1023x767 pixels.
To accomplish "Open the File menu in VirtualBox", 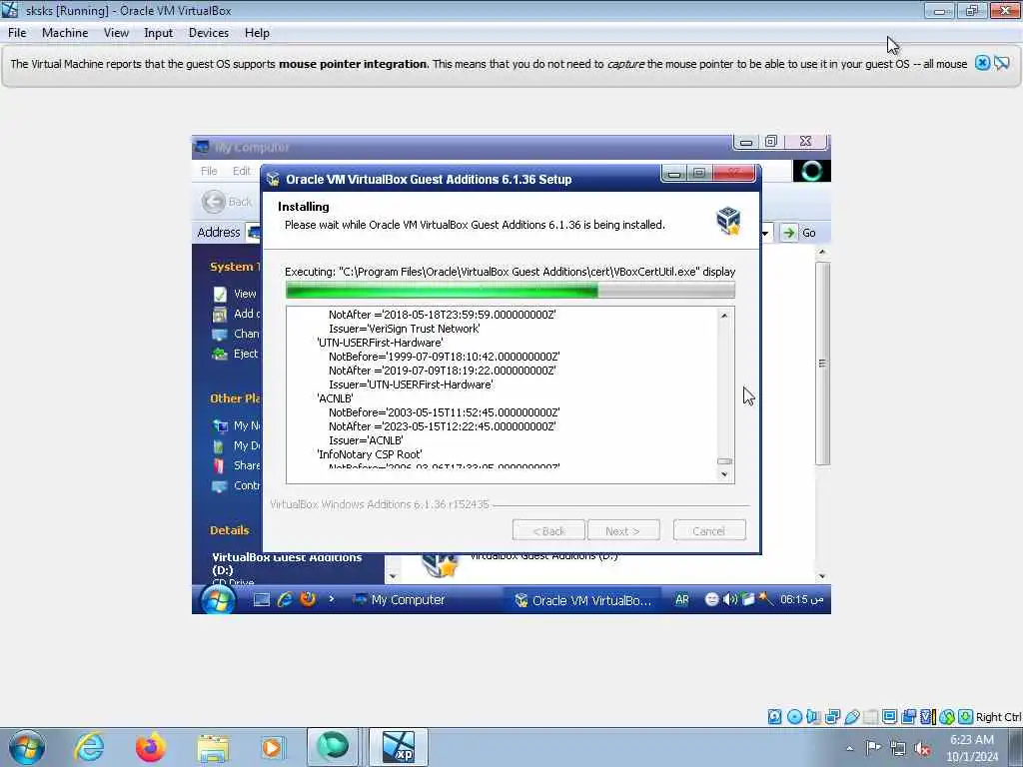I will pyautogui.click(x=17, y=33).
